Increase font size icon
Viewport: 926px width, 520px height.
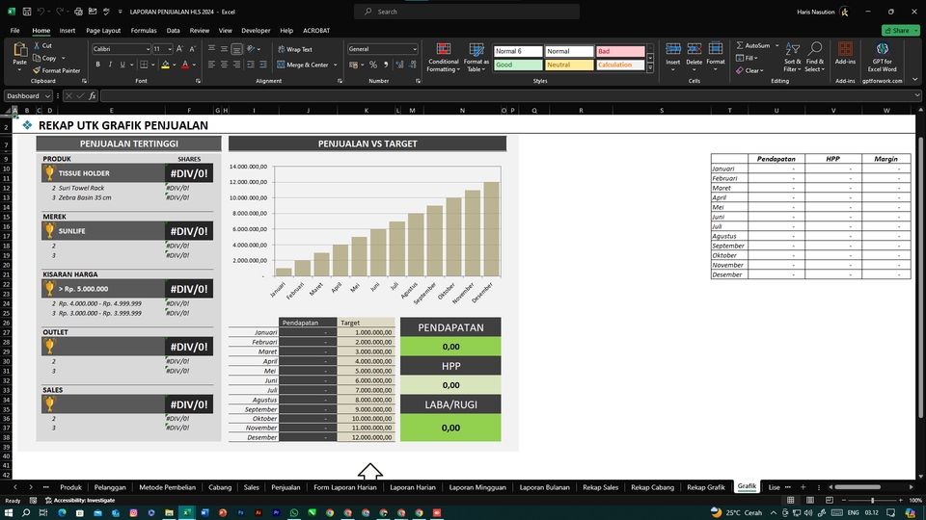179,49
